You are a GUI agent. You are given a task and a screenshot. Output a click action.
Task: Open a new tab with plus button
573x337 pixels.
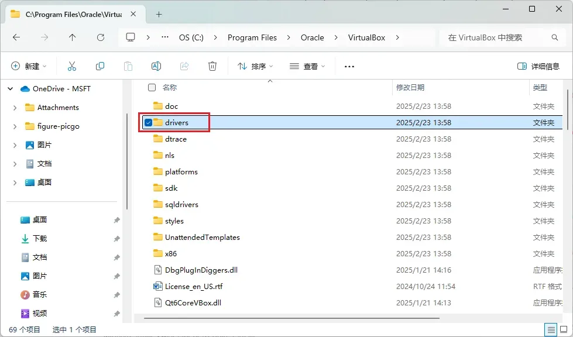point(159,14)
